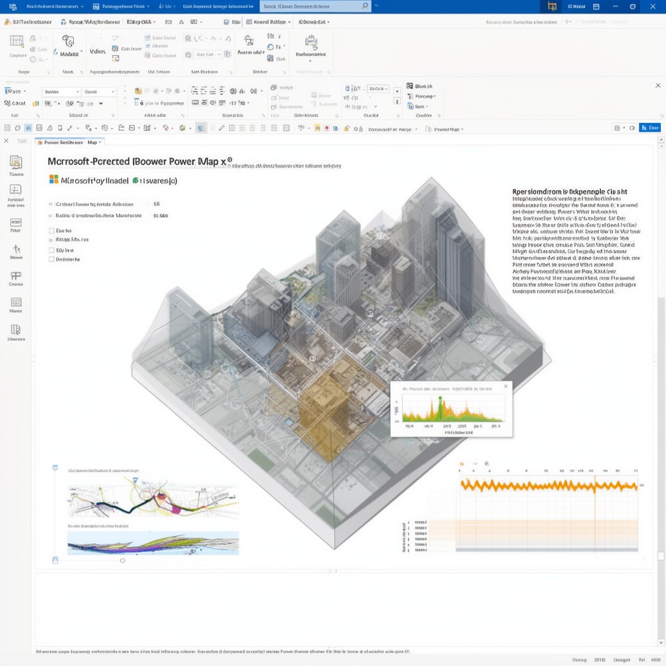Open the last dropdown item in menu row

pyautogui.click(x=314, y=21)
